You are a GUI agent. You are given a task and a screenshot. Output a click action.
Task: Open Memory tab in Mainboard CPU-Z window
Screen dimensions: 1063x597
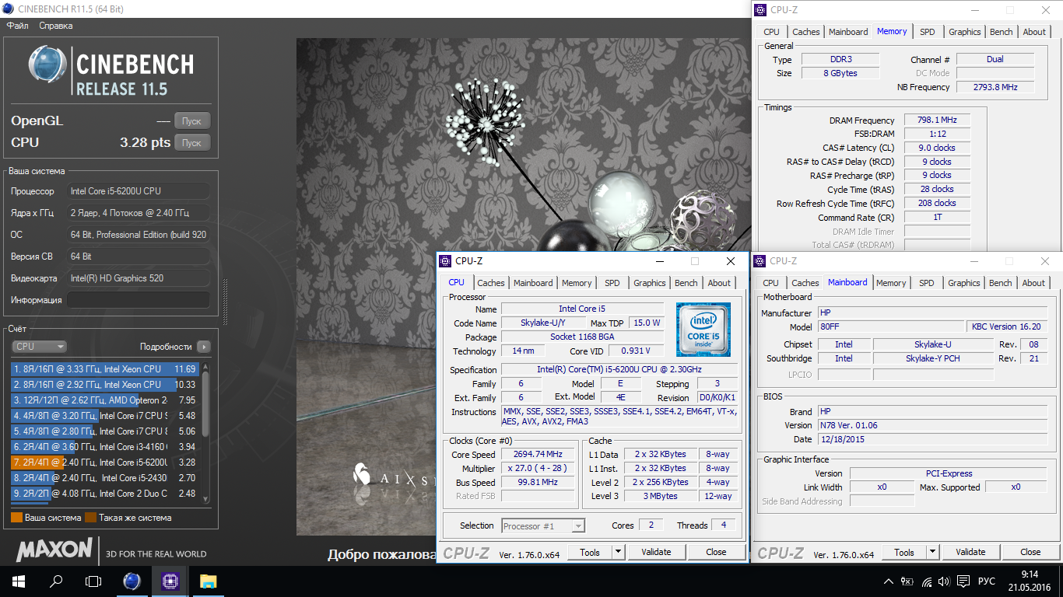click(x=891, y=283)
